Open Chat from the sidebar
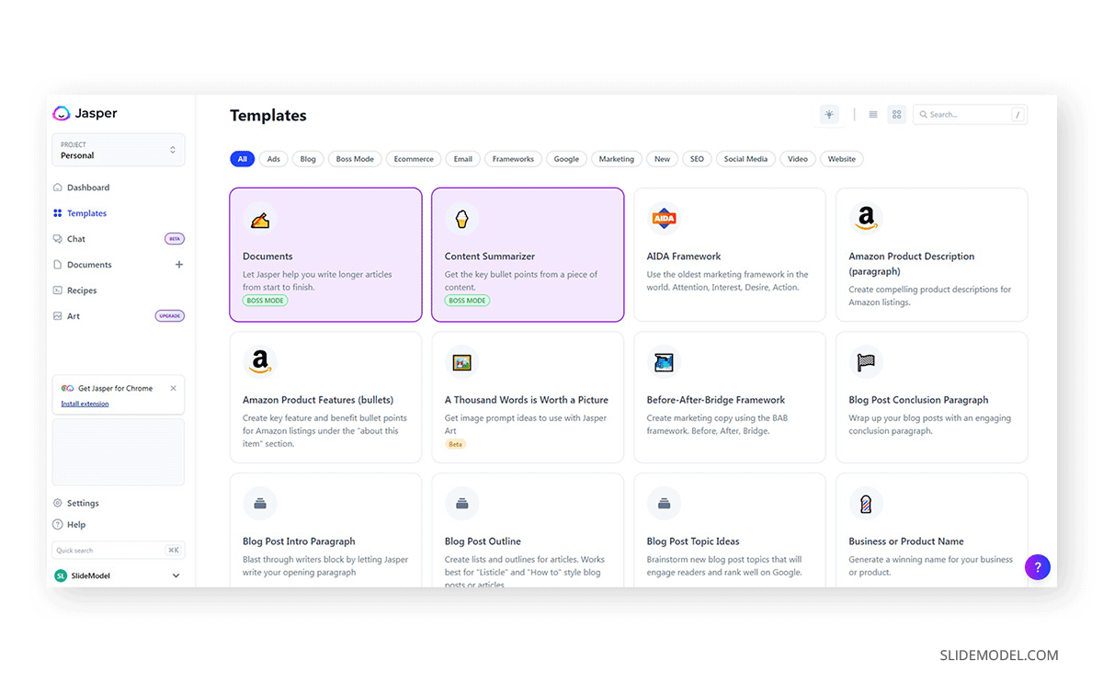 [76, 239]
